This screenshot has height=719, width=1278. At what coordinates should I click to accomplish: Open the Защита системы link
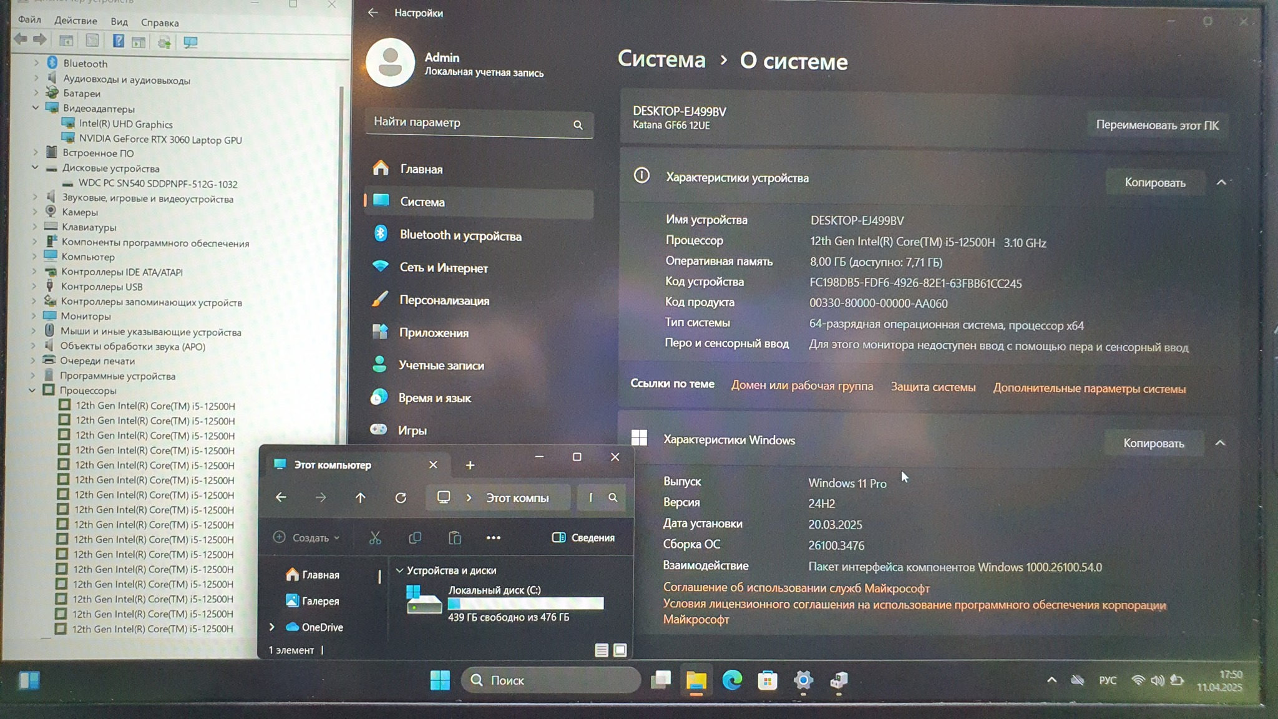[933, 387]
